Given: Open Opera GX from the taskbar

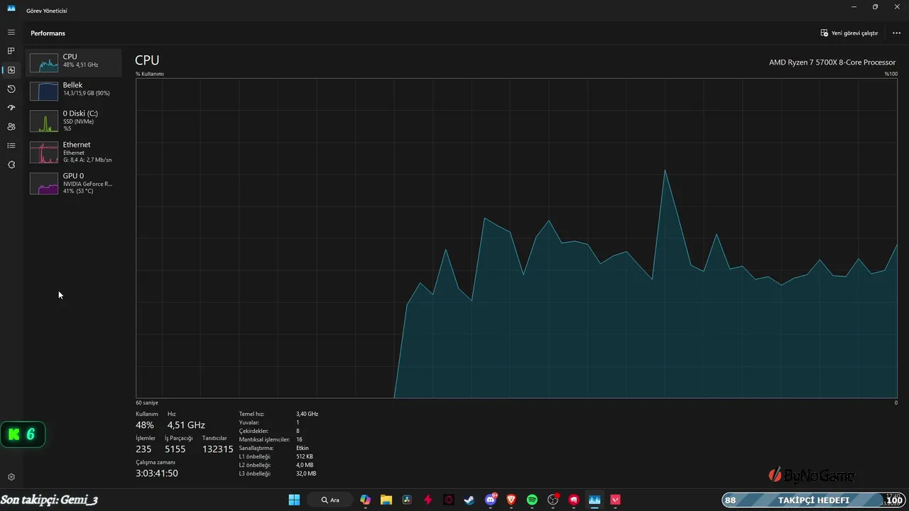Looking at the screenshot, I should pyautogui.click(x=449, y=500).
